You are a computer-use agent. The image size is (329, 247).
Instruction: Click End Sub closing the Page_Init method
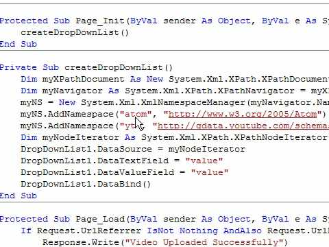pos(19,44)
